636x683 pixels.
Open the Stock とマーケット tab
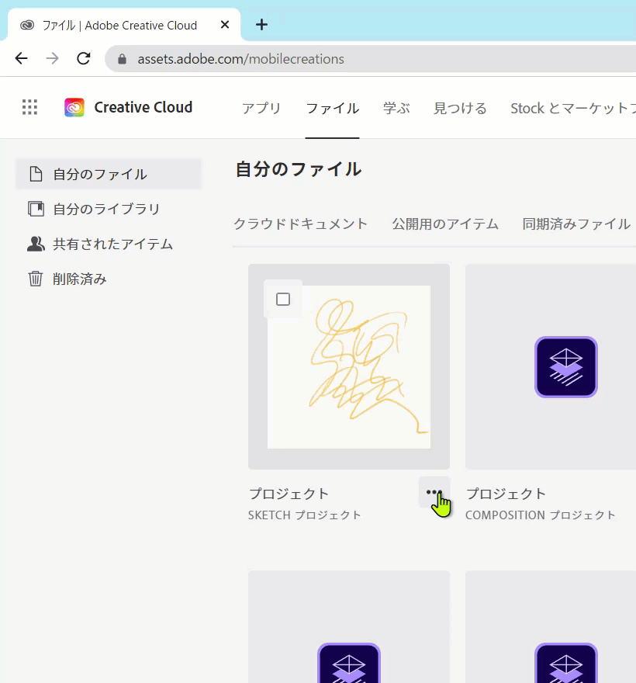[572, 109]
